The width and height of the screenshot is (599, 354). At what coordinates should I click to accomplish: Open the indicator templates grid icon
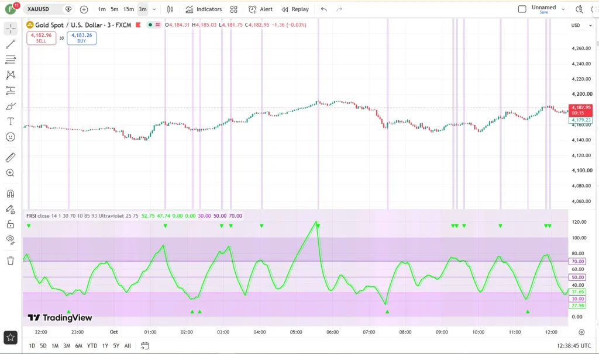coord(234,9)
